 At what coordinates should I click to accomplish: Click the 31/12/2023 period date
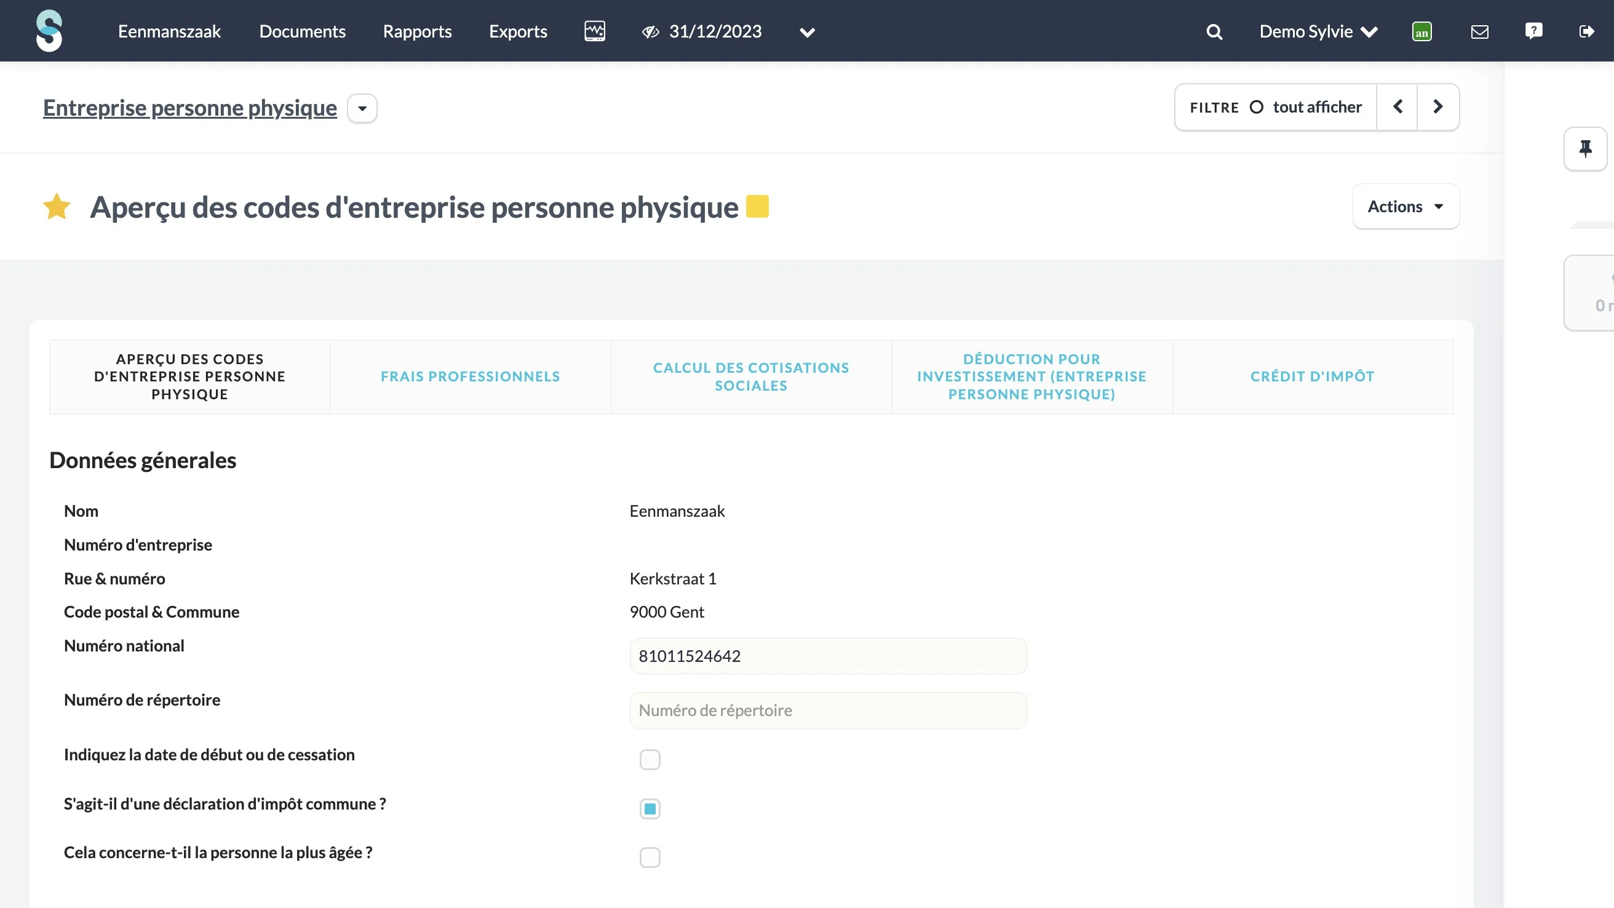715,31
